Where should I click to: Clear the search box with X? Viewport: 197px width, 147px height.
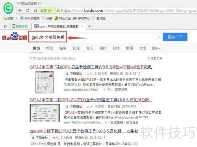click(159, 37)
